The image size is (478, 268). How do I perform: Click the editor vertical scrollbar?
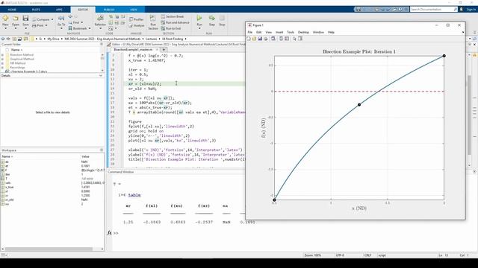point(470,114)
